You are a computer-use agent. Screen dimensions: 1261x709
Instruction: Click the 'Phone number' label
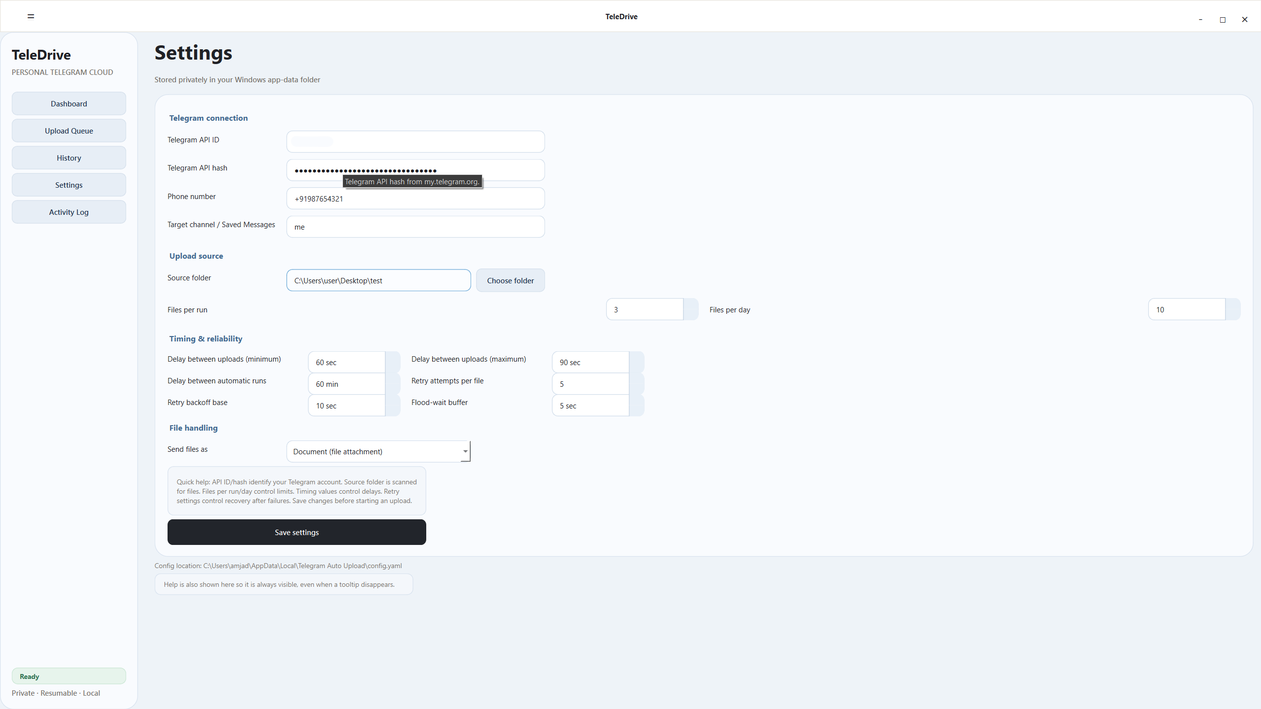click(x=192, y=197)
